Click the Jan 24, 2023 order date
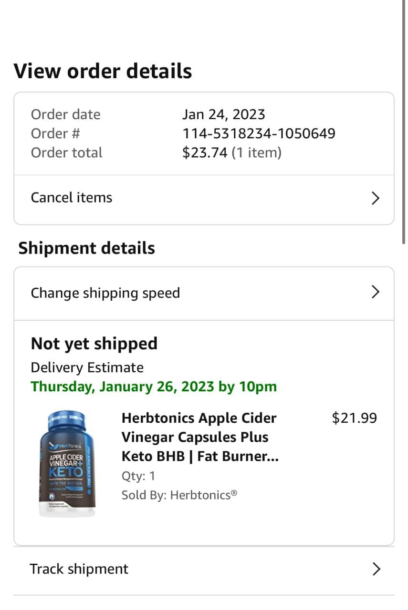 pyautogui.click(x=224, y=114)
